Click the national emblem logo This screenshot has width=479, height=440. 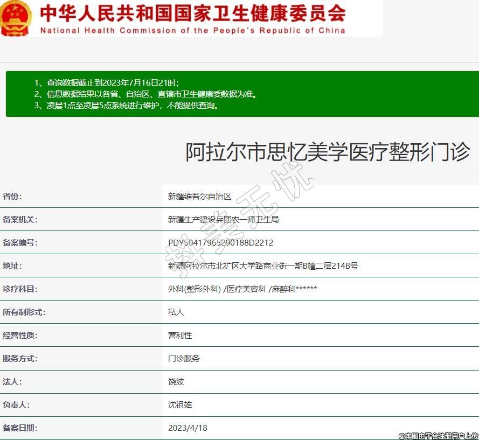16,18
